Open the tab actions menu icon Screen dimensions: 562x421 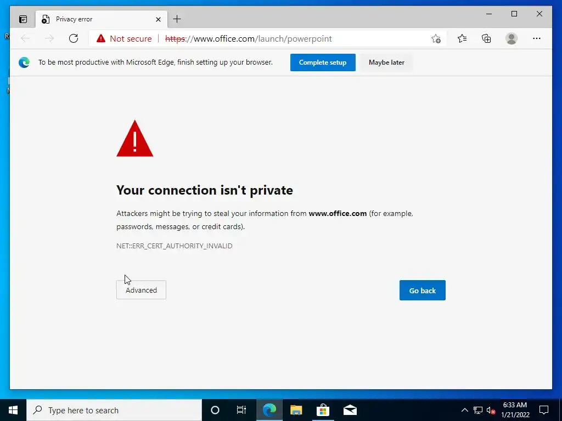point(23,19)
